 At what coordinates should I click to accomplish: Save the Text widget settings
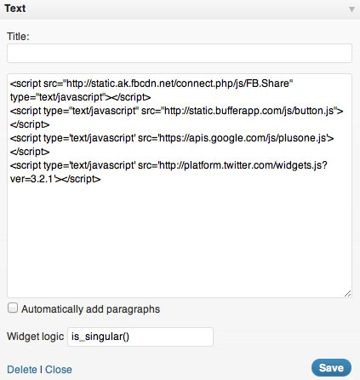(x=331, y=368)
